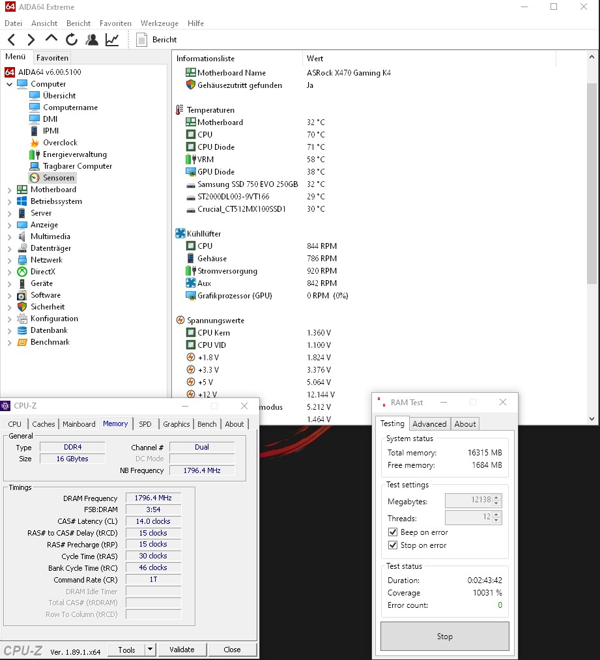Click the AIDA64 forward navigation arrow
The image size is (600, 660).
click(x=31, y=40)
